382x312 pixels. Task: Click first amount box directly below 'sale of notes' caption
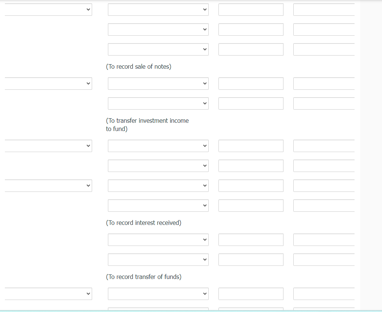click(251, 83)
